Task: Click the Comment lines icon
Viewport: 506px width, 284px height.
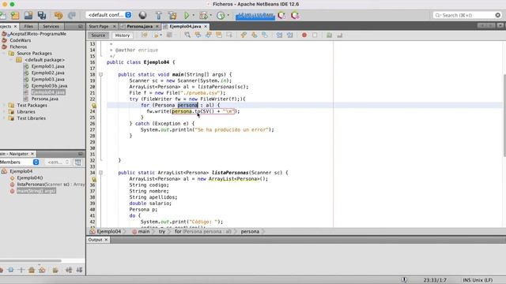Action: click(x=329, y=35)
